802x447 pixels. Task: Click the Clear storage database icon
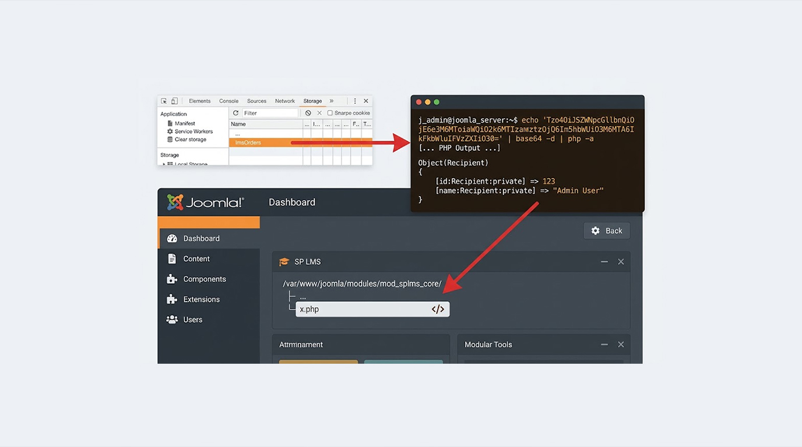click(x=170, y=140)
